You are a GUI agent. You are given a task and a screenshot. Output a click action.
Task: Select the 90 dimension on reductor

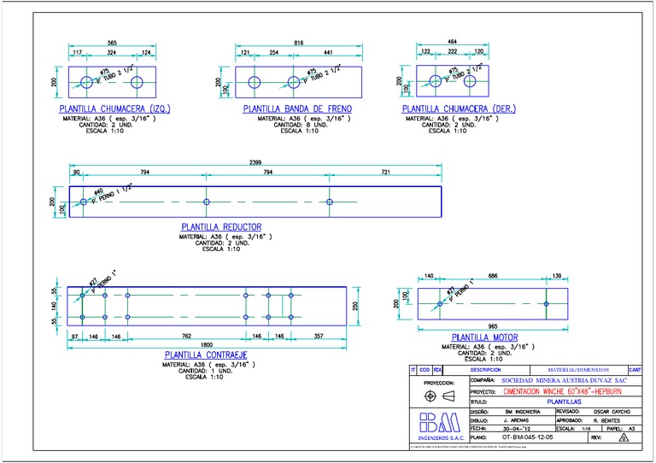click(x=77, y=172)
